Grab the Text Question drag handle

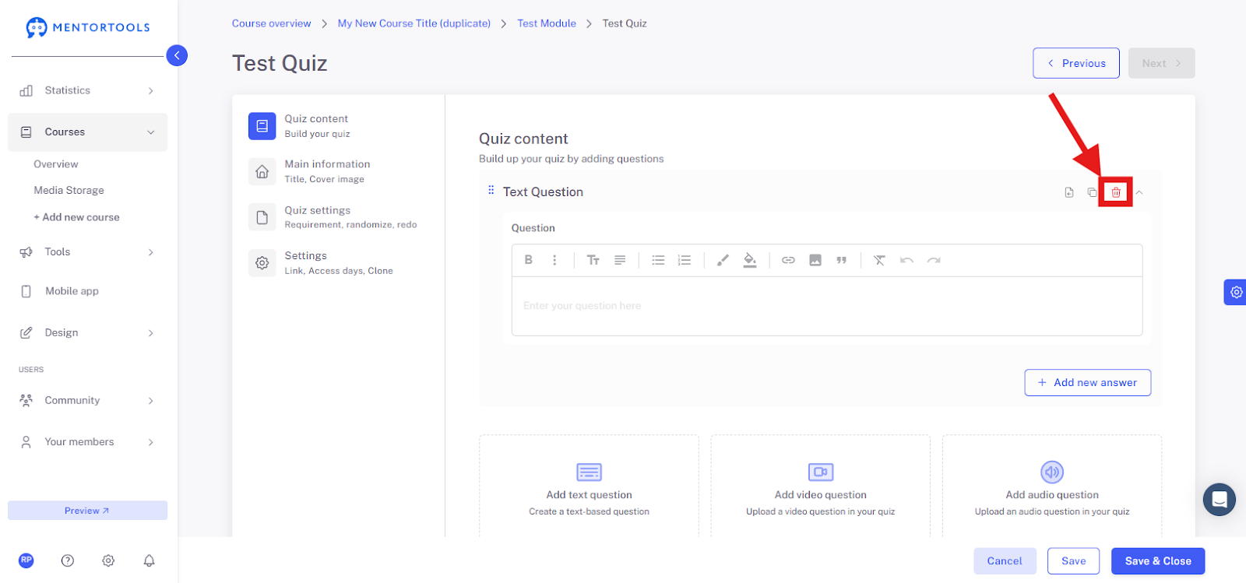(491, 191)
